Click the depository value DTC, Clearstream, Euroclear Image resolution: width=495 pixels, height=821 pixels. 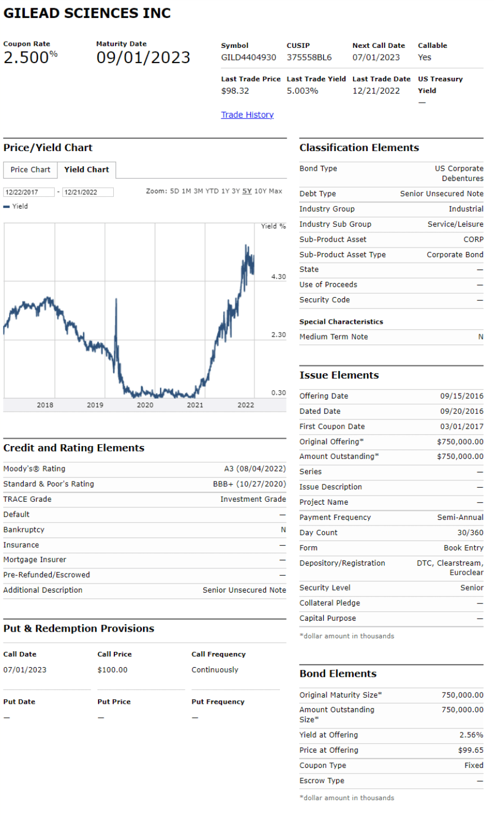pyautogui.click(x=450, y=568)
